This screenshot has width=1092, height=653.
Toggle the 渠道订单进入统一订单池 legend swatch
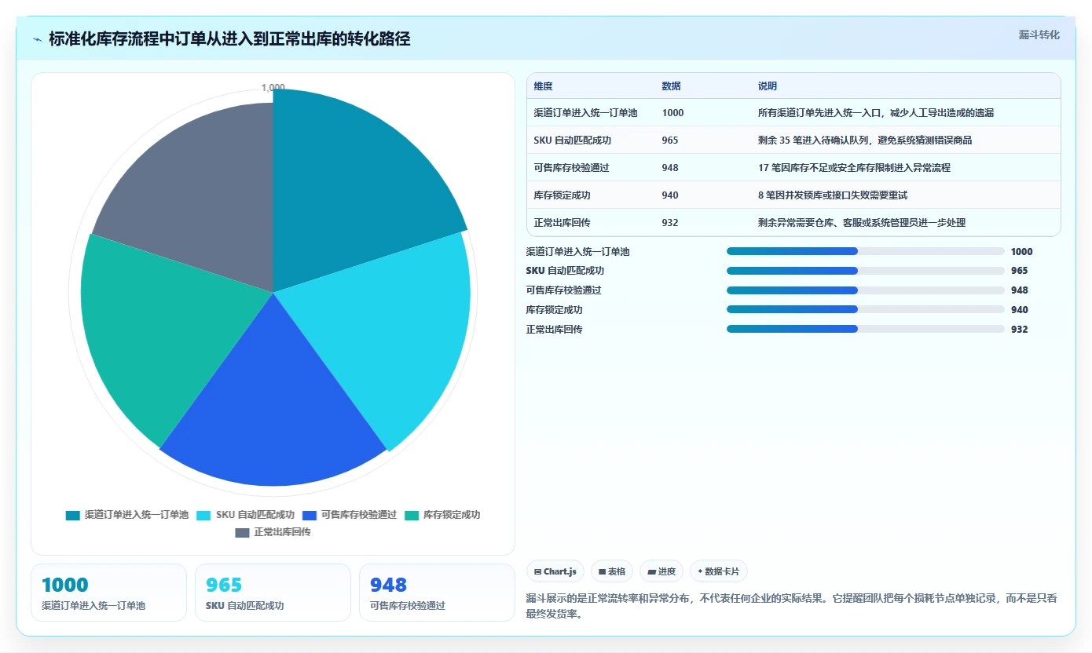[x=73, y=515]
